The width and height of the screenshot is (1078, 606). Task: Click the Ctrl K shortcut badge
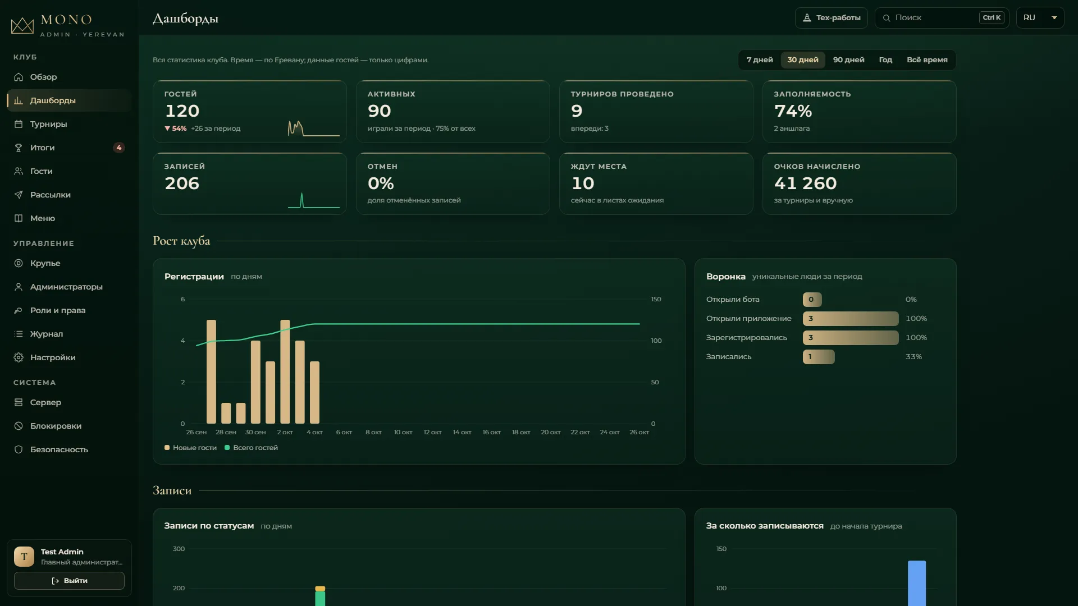pos(992,18)
